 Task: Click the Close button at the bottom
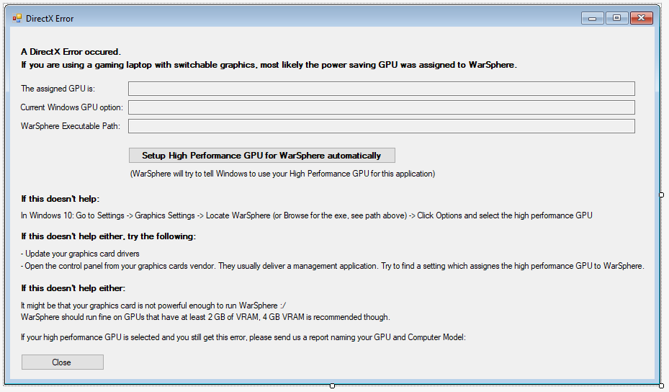point(63,362)
